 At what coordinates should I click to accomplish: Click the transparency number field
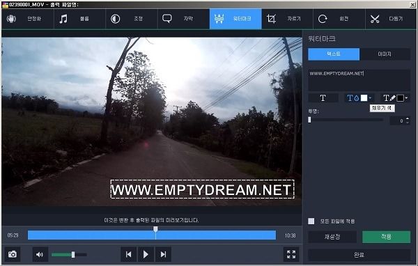point(397,120)
